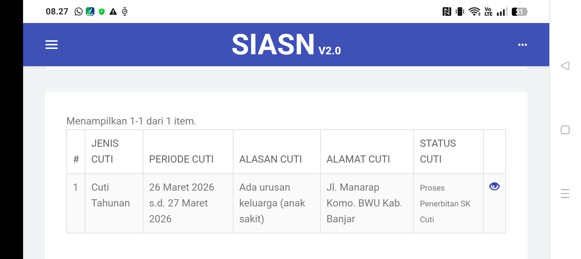Click the Proses Penerbitan SK Cuti status
This screenshot has width=581, height=259.
click(445, 204)
